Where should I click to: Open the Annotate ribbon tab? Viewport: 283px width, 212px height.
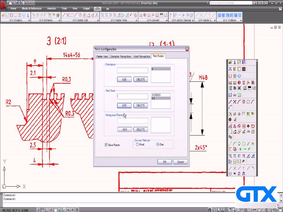click(52, 9)
